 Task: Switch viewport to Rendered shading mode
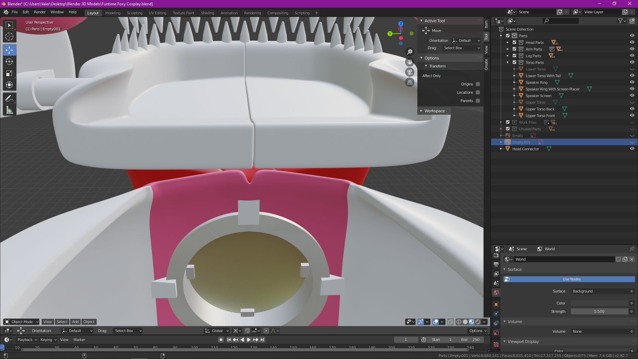coord(478,322)
